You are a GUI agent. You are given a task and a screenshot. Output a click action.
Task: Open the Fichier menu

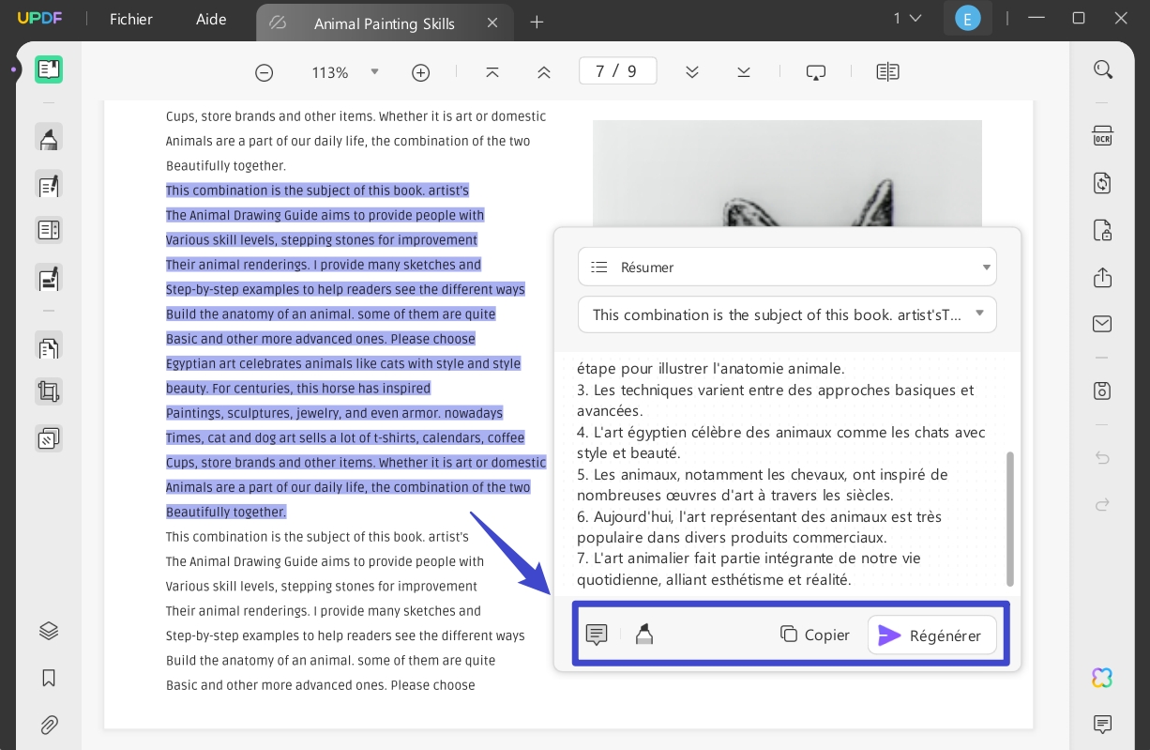(130, 19)
